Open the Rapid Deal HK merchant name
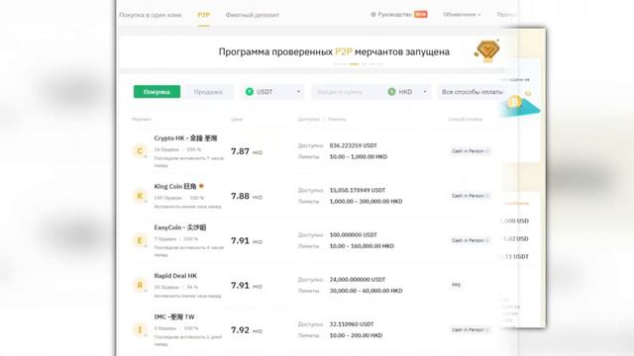The image size is (634, 356). (x=175, y=276)
